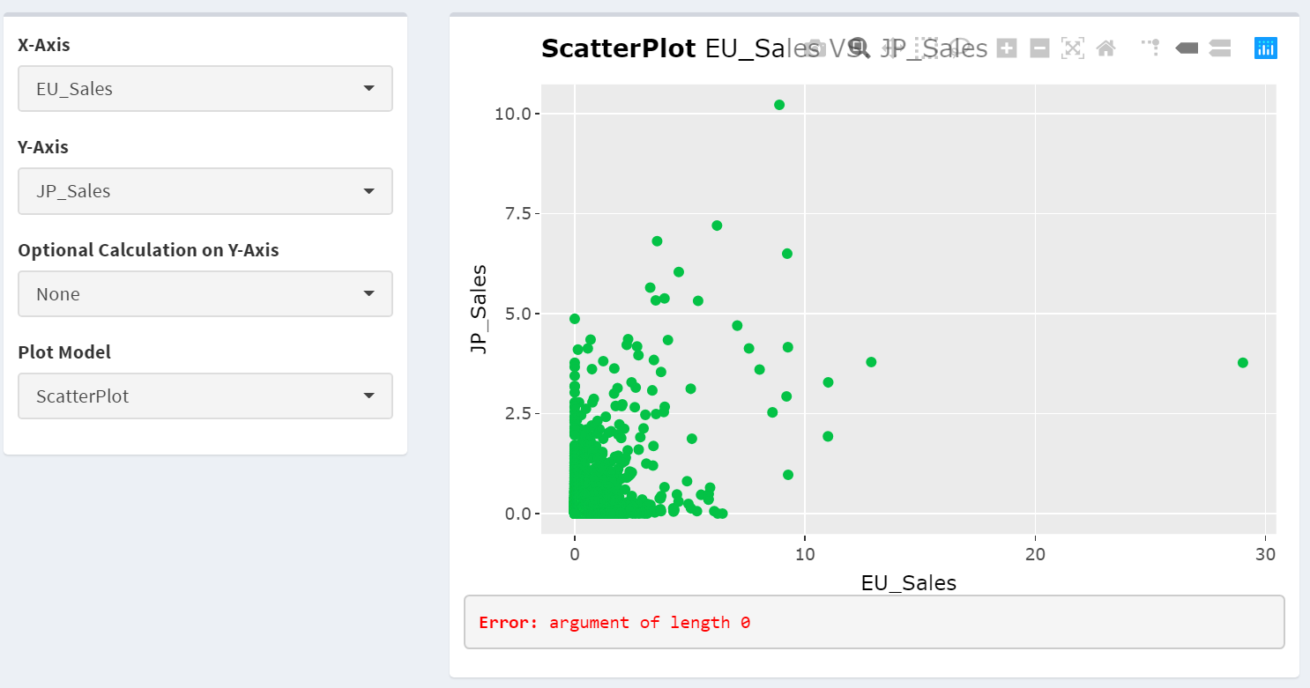The image size is (1310, 688).
Task: Zoom out of the scatter plot
Action: tap(1040, 48)
